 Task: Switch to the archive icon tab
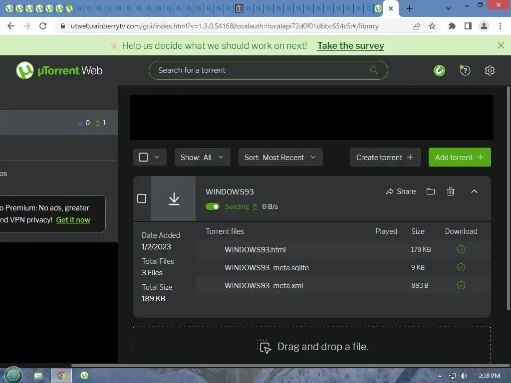239,8
